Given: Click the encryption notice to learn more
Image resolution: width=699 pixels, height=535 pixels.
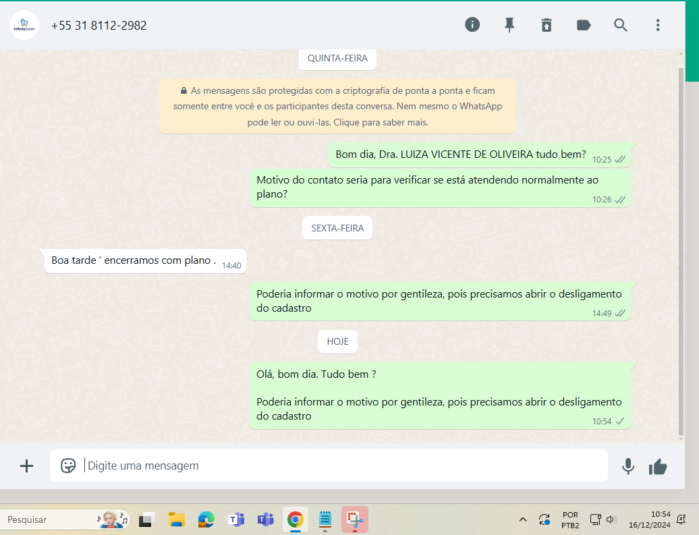Looking at the screenshot, I should 337,107.
